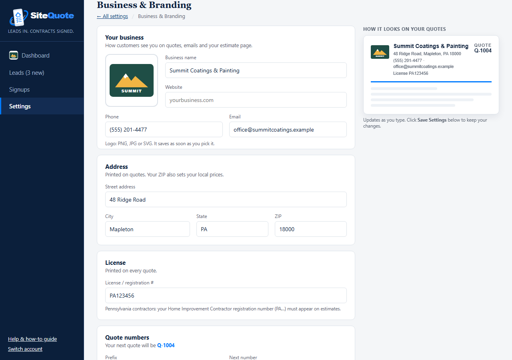Click the preview title Summit Coatings & Painting
The image size is (512, 360).
(x=431, y=46)
